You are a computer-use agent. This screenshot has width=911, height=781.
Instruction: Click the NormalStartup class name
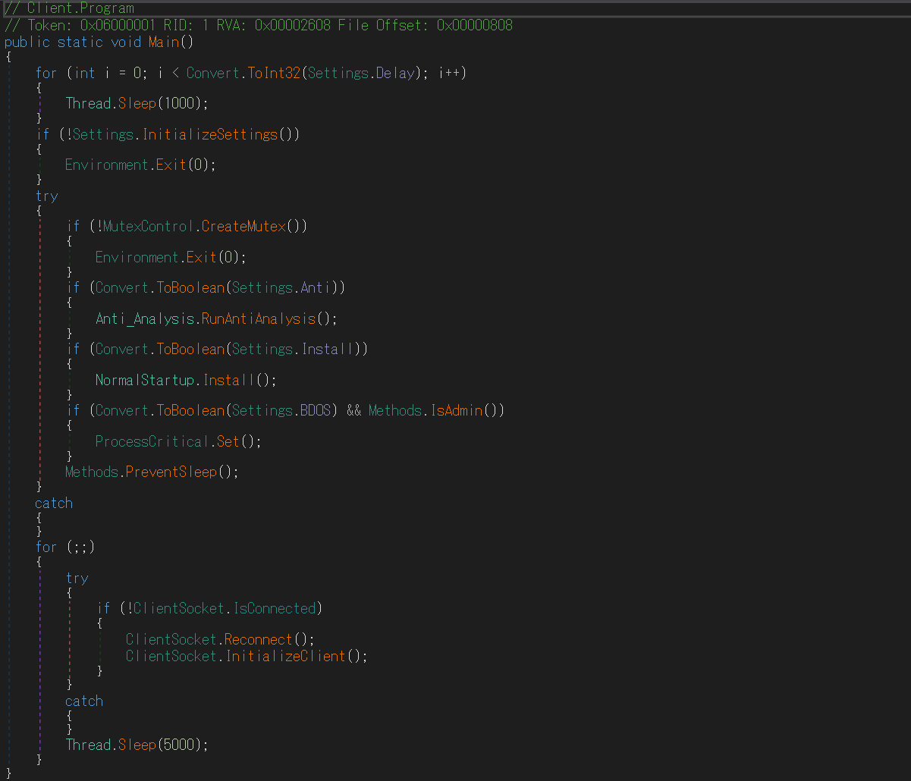[144, 380]
